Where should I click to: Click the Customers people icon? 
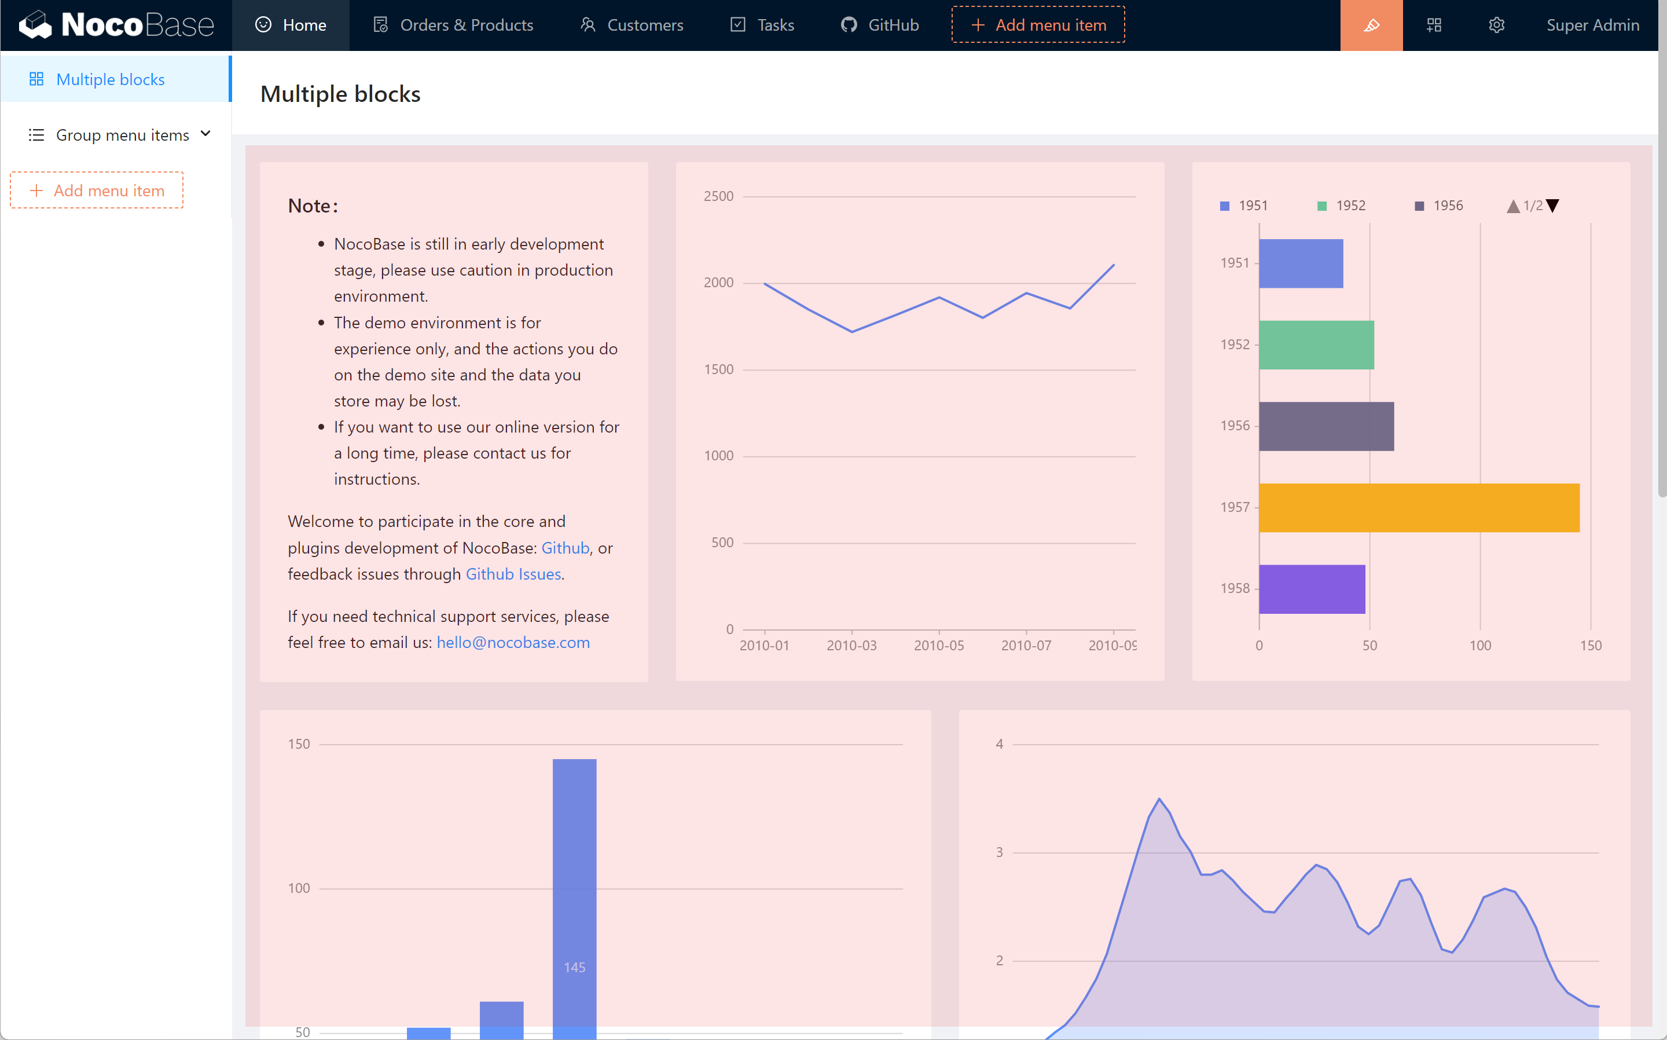[588, 25]
